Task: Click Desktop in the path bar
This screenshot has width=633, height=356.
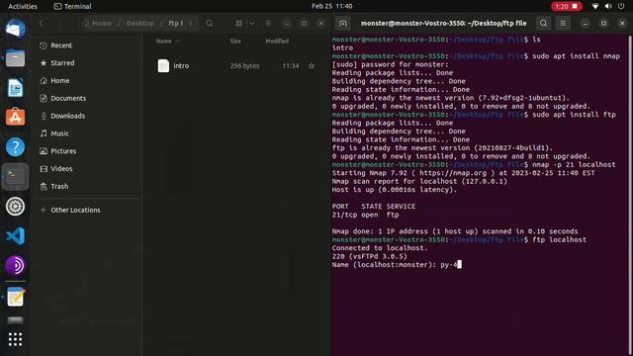Action: [x=139, y=24]
